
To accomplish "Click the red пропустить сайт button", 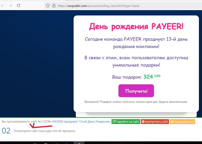I will [155, 122].
